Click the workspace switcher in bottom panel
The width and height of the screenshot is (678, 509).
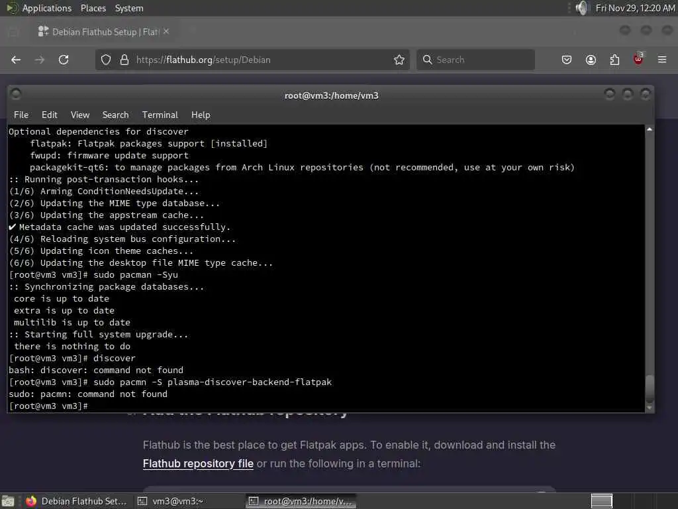point(601,501)
